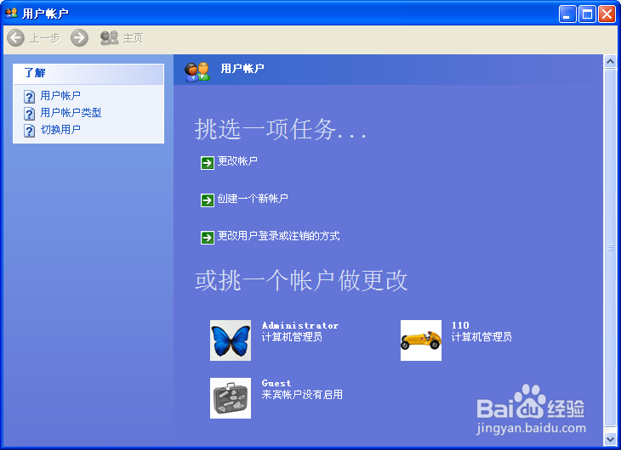Open the 用户帐户 help topic link
Image resolution: width=621 pixels, height=450 pixels.
coord(60,96)
